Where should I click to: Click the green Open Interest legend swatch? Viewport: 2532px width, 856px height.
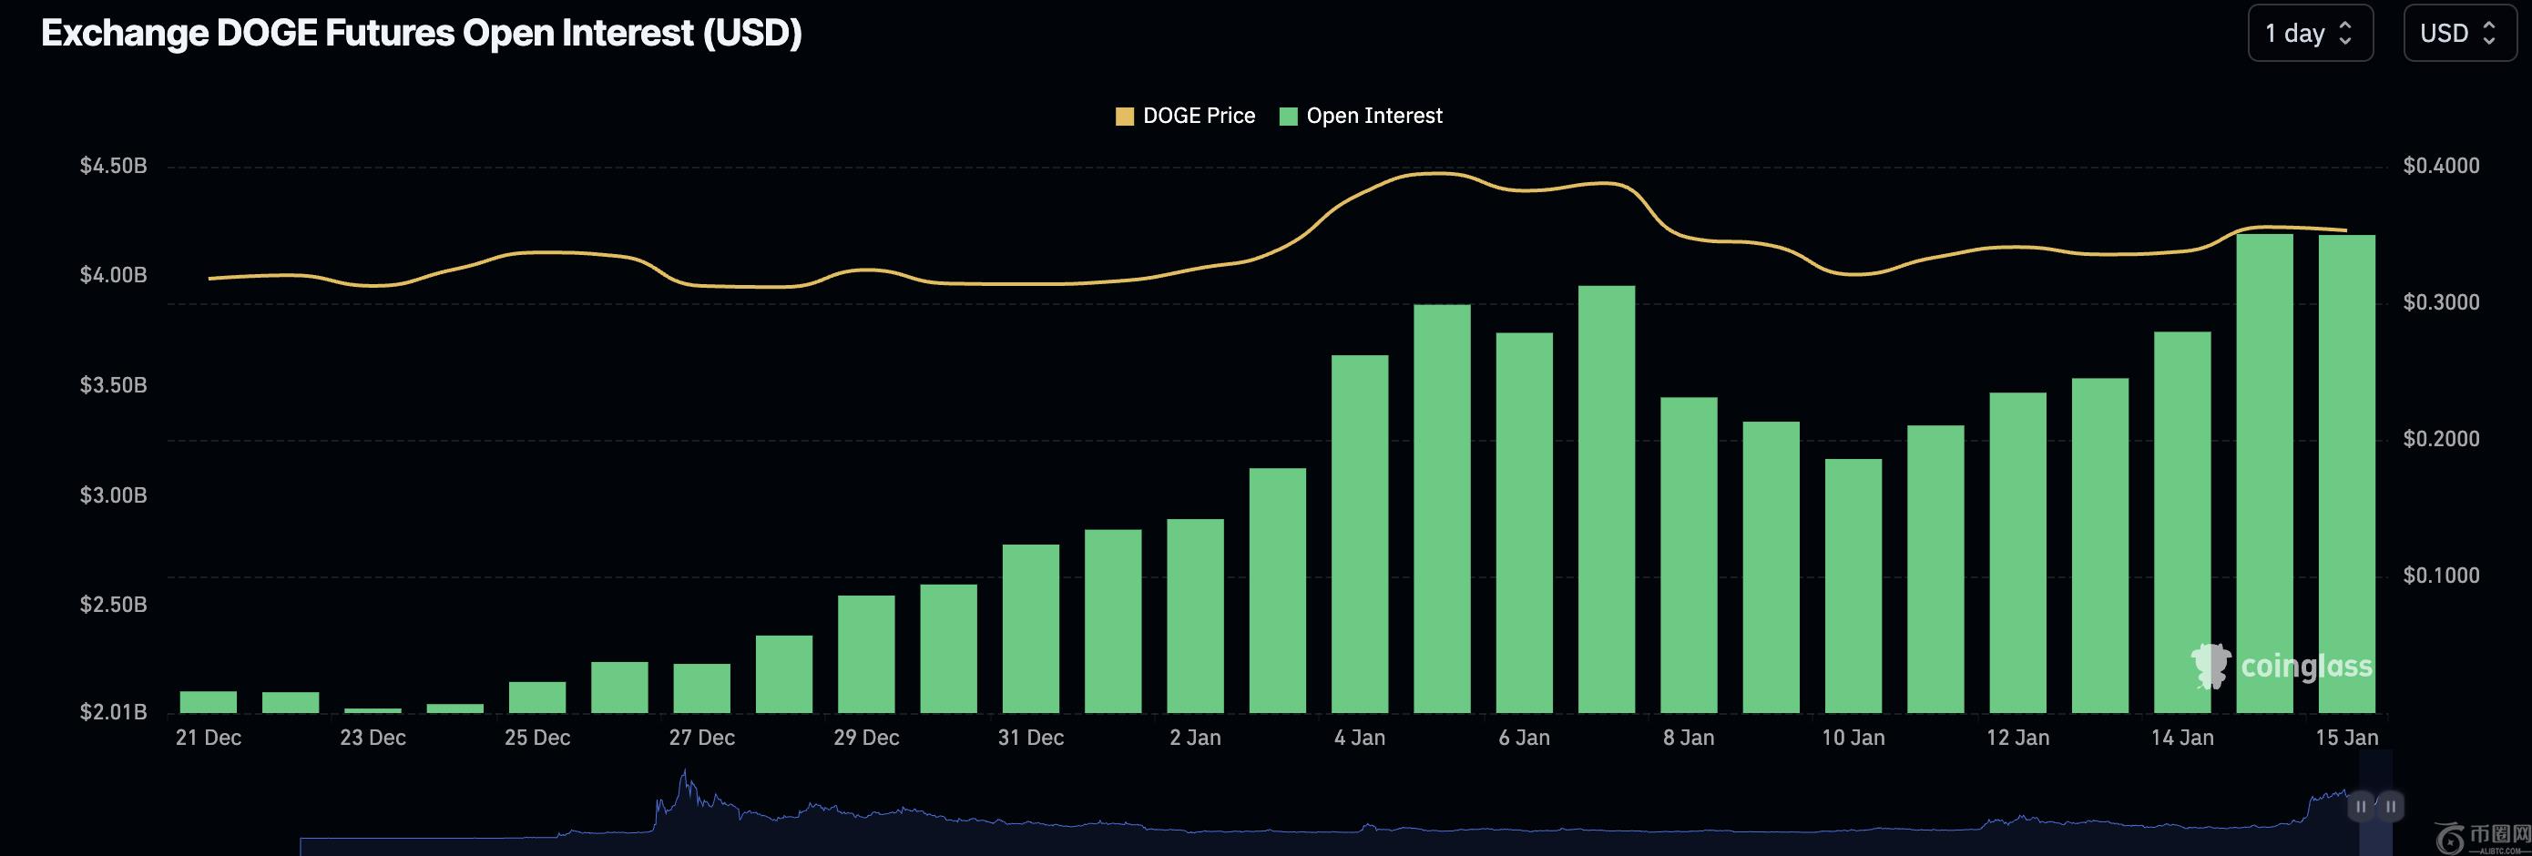[1289, 117]
